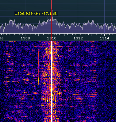Click the unlabeled 1313 major tick on the axis
This screenshot has width=116, height=122.
[91, 35]
